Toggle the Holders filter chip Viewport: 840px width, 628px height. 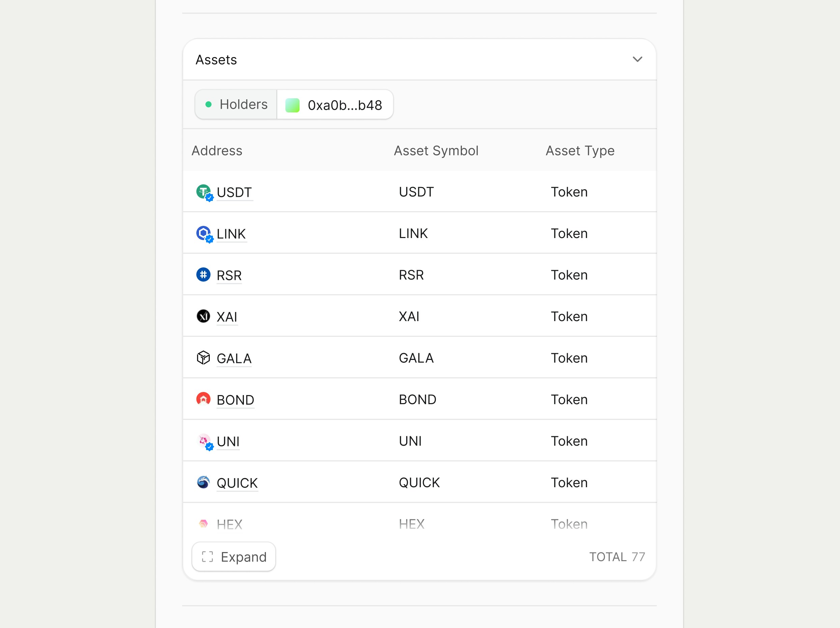235,104
